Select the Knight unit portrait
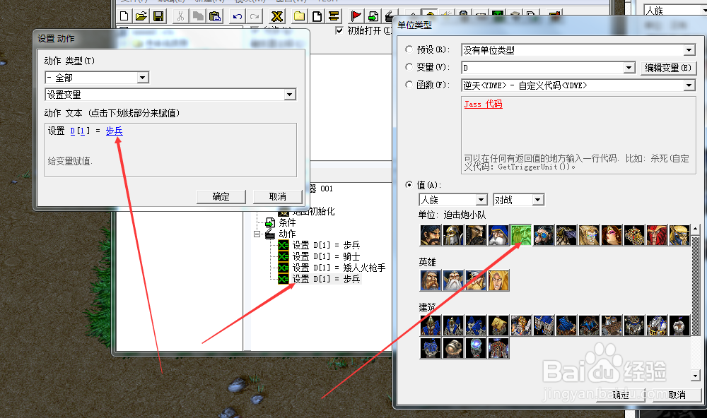The height and width of the screenshot is (418, 707). click(x=476, y=234)
